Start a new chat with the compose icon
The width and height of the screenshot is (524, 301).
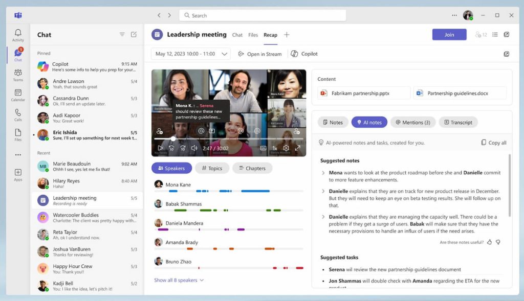point(134,35)
